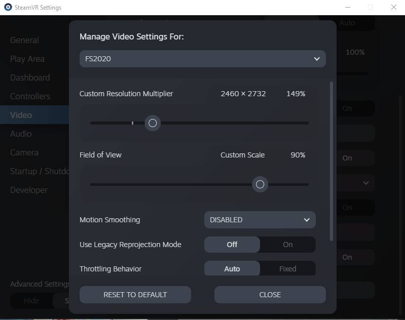The height and width of the screenshot is (320, 405).
Task: Click Hide under Advanced Settings
Action: pyautogui.click(x=31, y=301)
